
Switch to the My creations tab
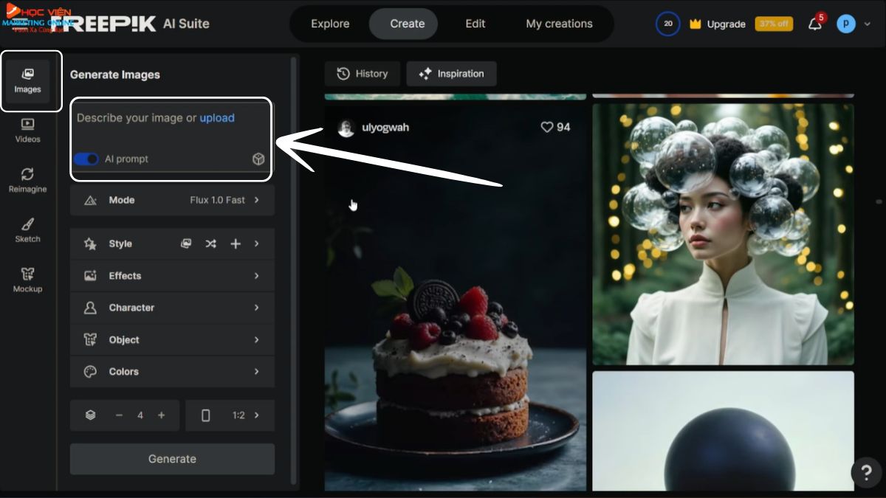(x=559, y=24)
